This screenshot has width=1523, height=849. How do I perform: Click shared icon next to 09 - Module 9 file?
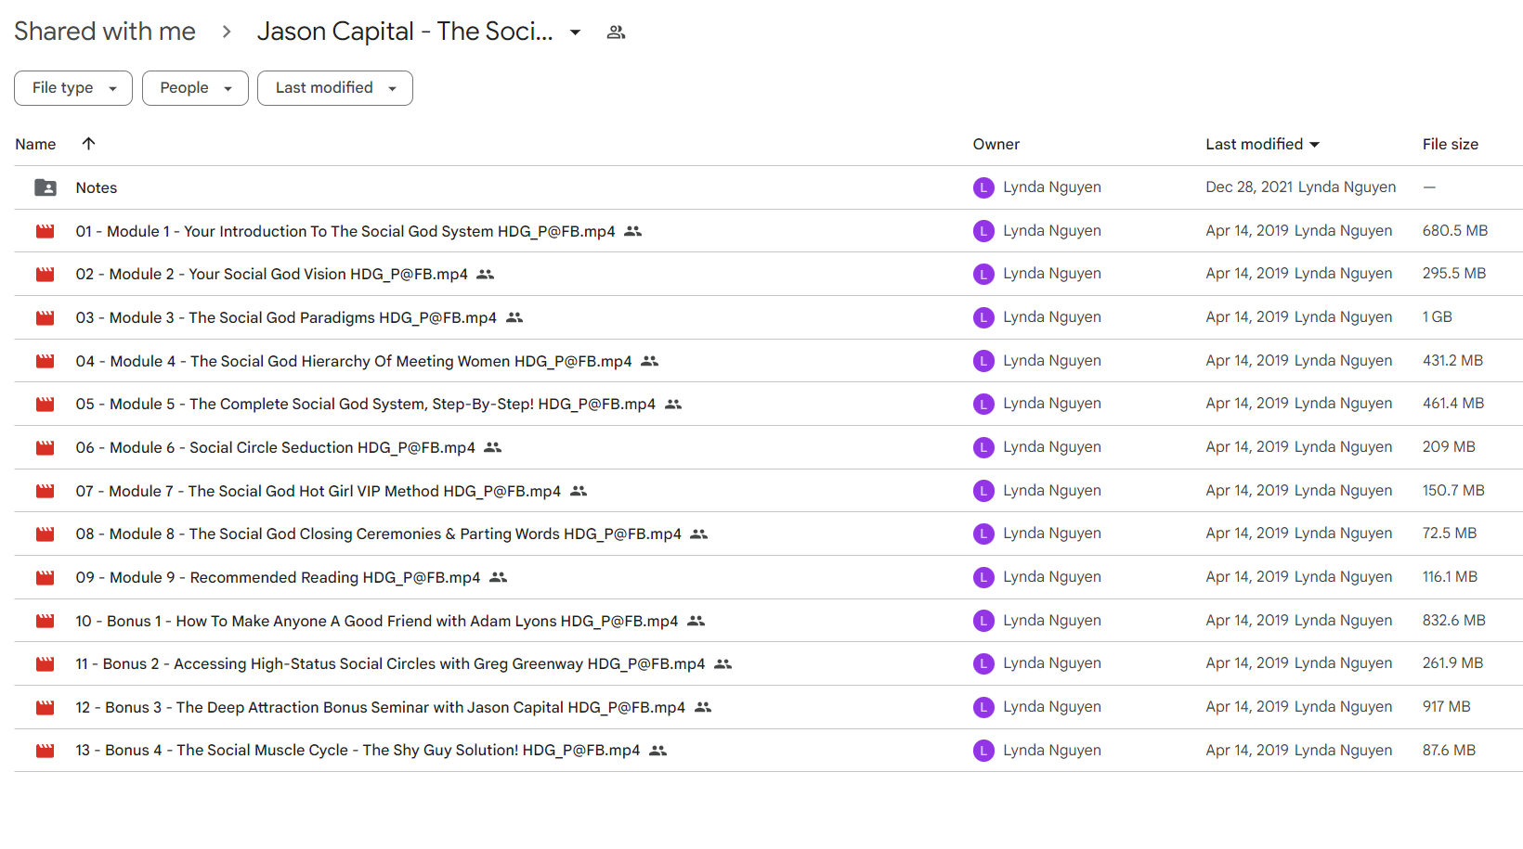(x=499, y=577)
